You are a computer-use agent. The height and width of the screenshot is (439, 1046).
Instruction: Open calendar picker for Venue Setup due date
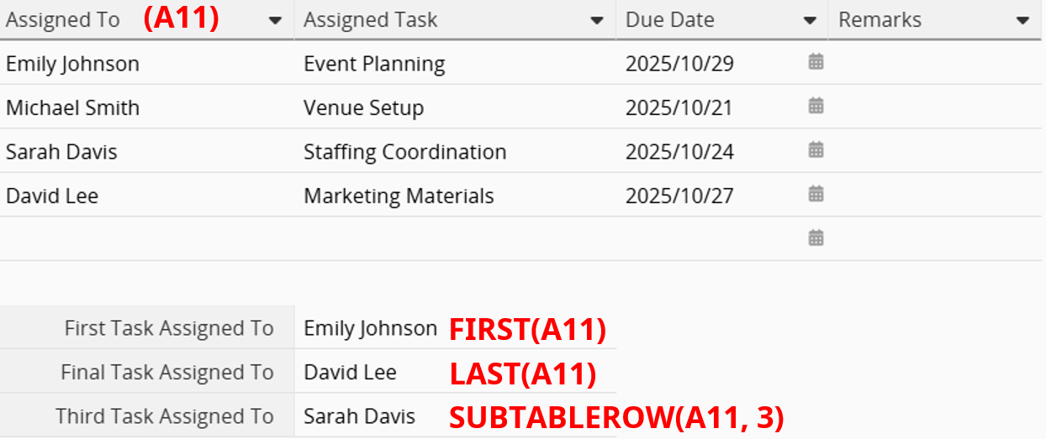816,107
